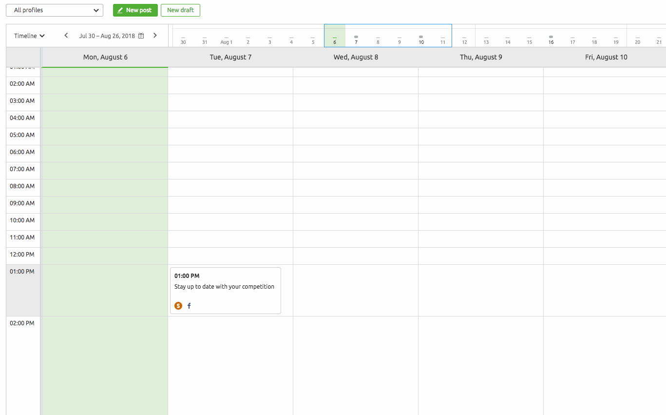Select day 10 marker in mini timeline
This screenshot has width=666, height=415.
(x=421, y=40)
